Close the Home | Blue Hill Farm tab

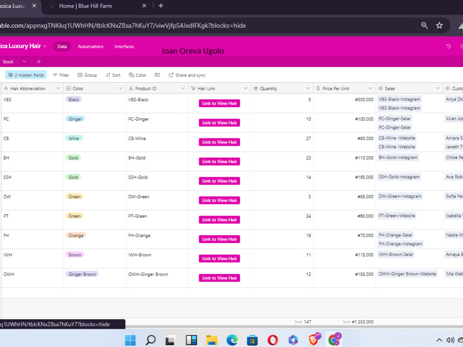[x=144, y=6]
